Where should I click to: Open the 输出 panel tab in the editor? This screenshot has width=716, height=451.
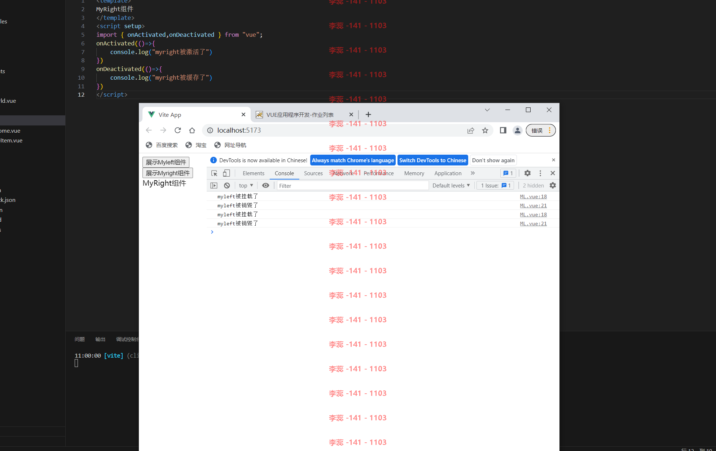[x=100, y=339]
